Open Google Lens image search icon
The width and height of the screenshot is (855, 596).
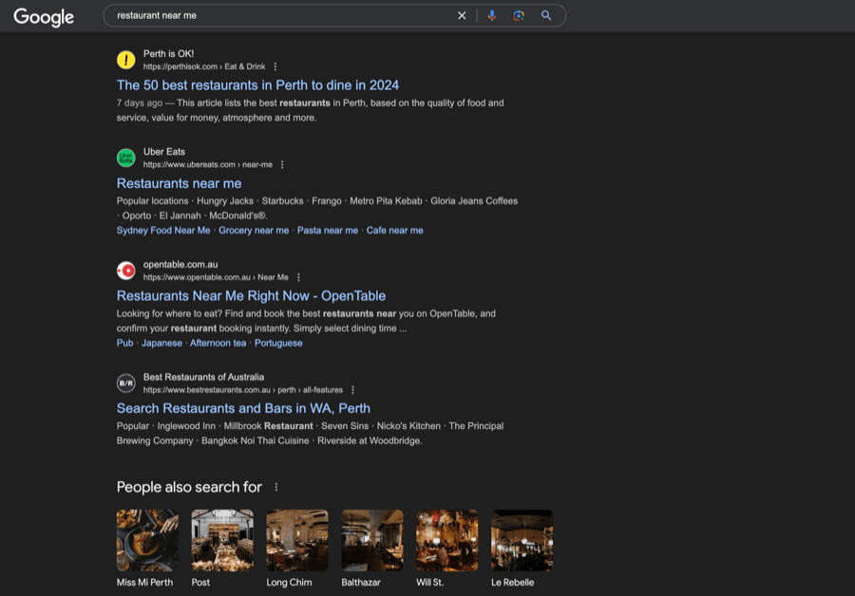point(519,16)
